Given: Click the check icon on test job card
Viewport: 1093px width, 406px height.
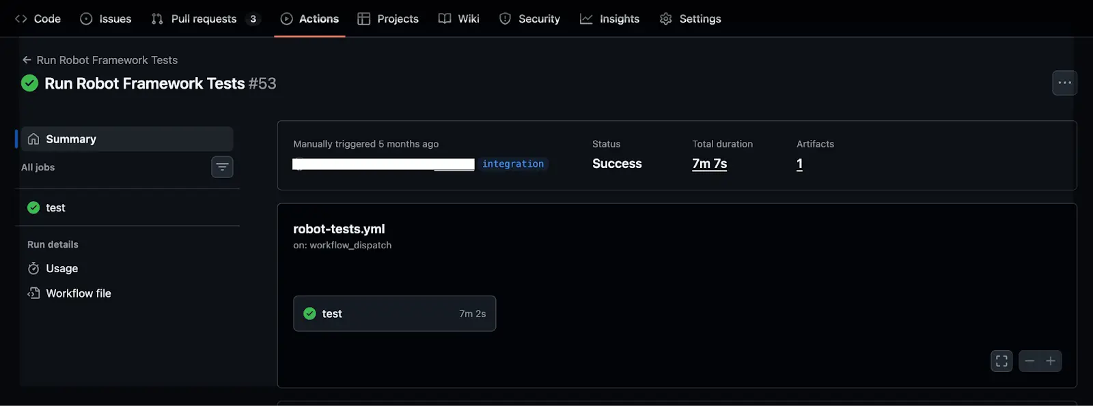Looking at the screenshot, I should click(x=309, y=314).
